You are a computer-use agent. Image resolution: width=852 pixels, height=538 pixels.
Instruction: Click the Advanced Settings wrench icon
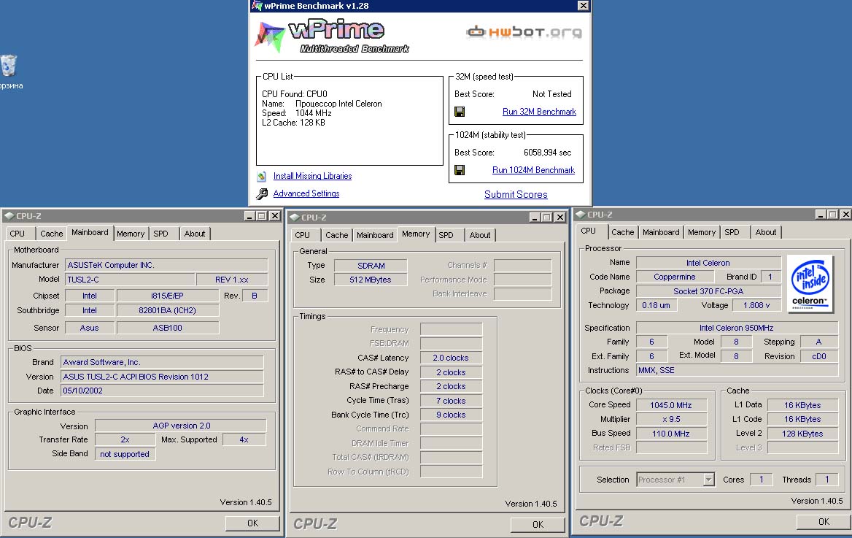click(x=262, y=193)
